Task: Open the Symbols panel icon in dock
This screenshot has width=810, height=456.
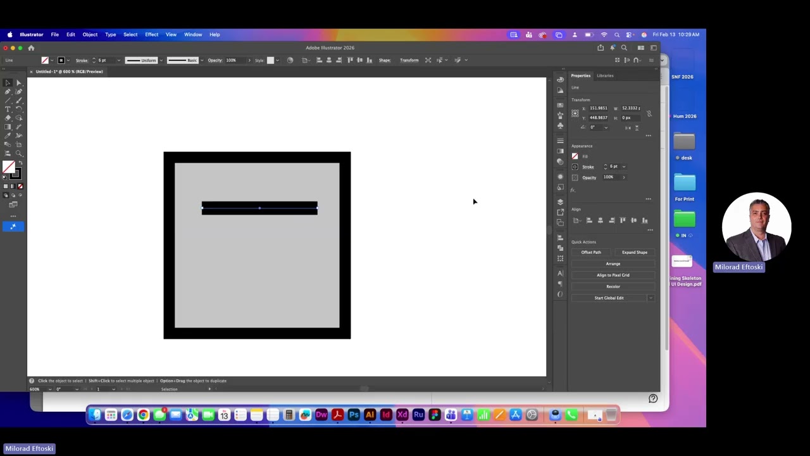Action: point(560,125)
